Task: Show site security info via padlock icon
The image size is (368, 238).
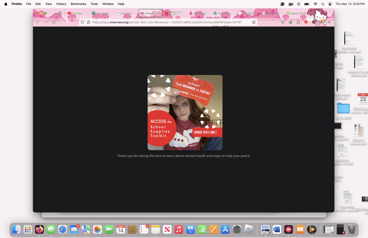Action: click(88, 22)
